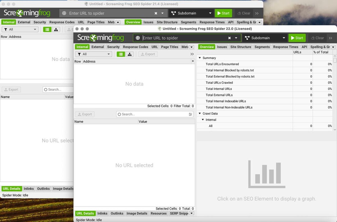Switch to tree view icon in 21.4 window
Image resolution: width=337 pixels, height=222 pixels.
[x=56, y=29]
